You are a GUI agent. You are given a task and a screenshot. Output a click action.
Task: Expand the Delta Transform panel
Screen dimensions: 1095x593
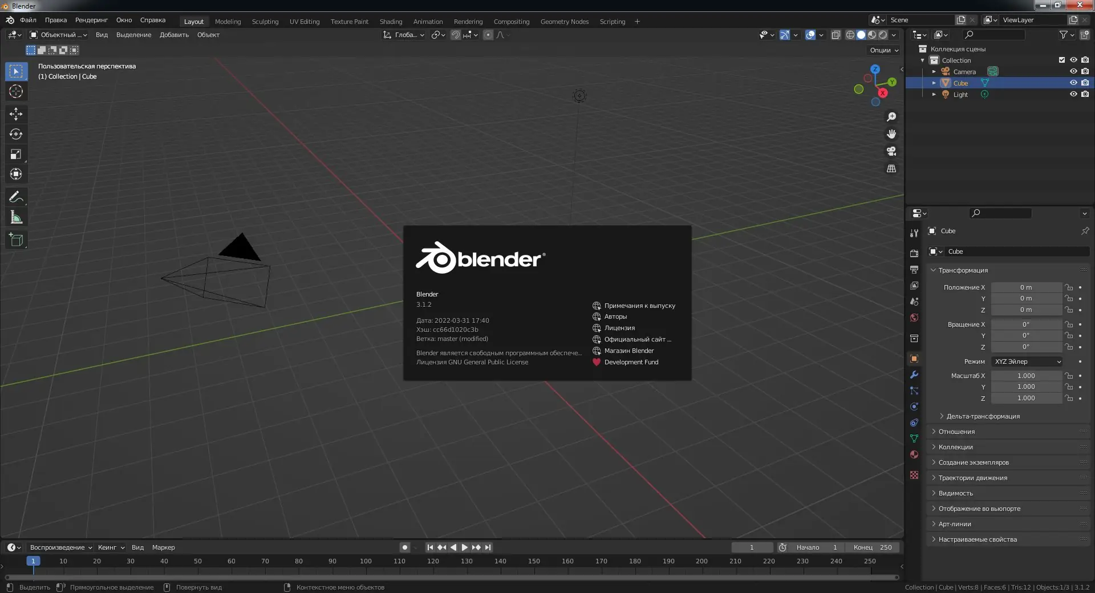[x=983, y=416]
